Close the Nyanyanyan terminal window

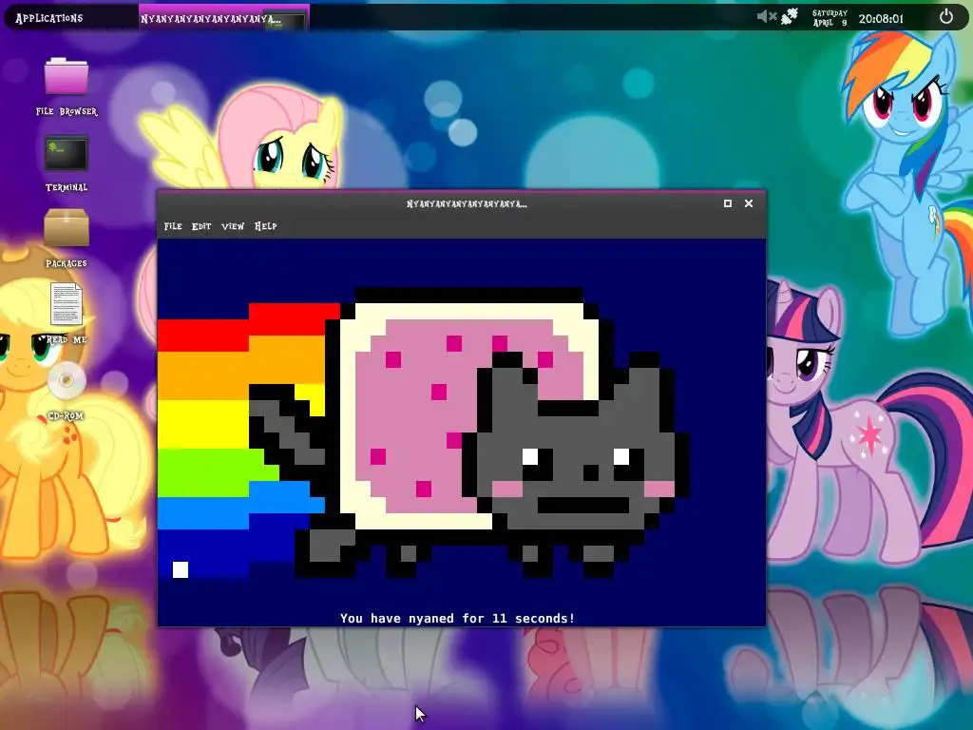[x=749, y=203]
